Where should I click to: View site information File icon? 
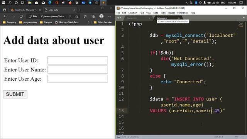point(33,16)
